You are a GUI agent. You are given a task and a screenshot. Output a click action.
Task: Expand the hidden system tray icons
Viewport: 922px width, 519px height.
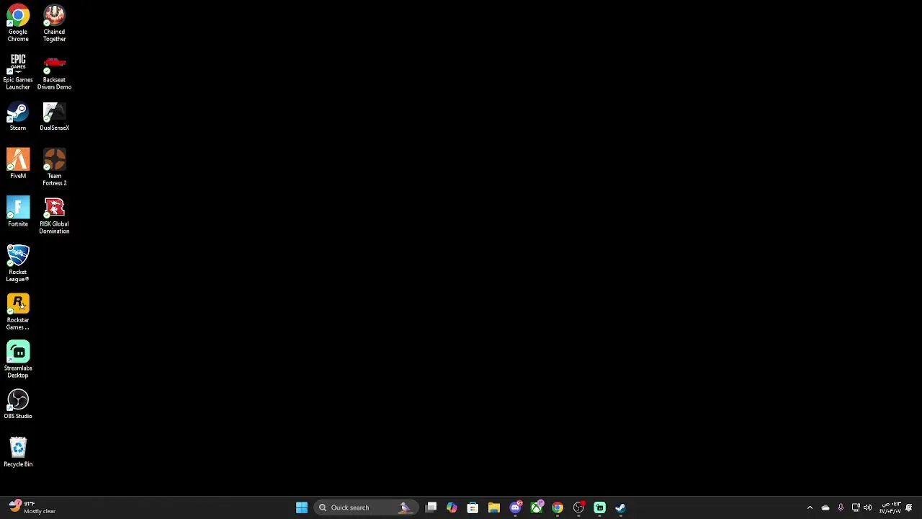(810, 507)
